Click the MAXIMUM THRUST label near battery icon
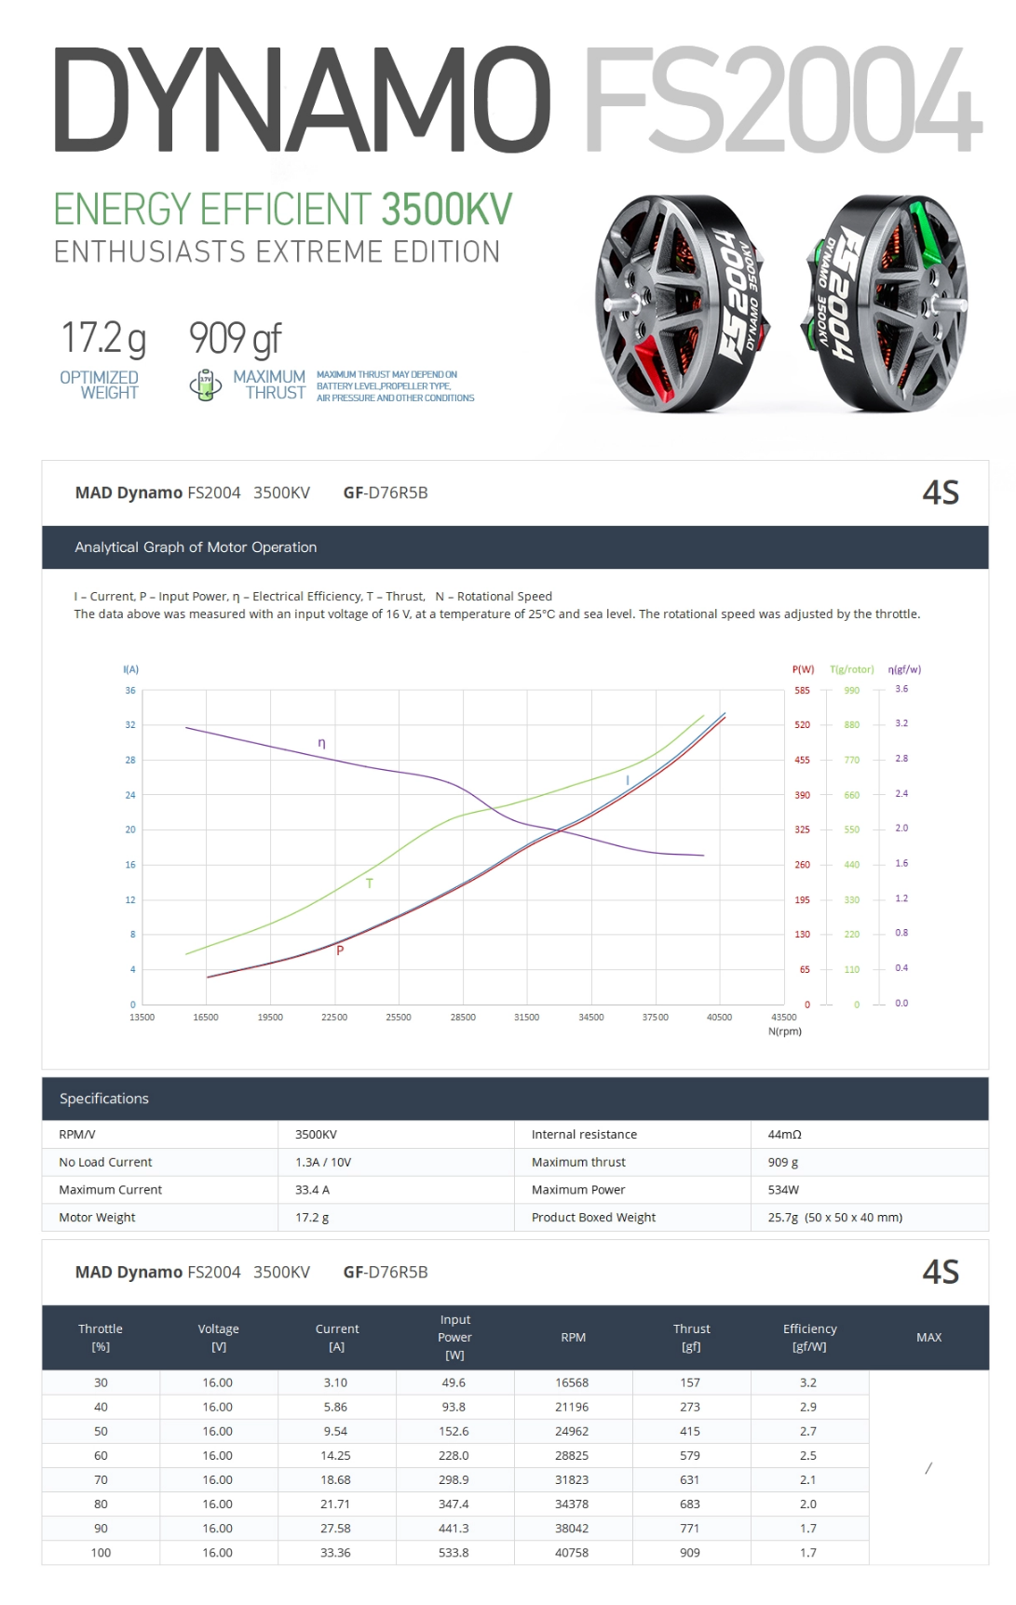 pos(269,384)
